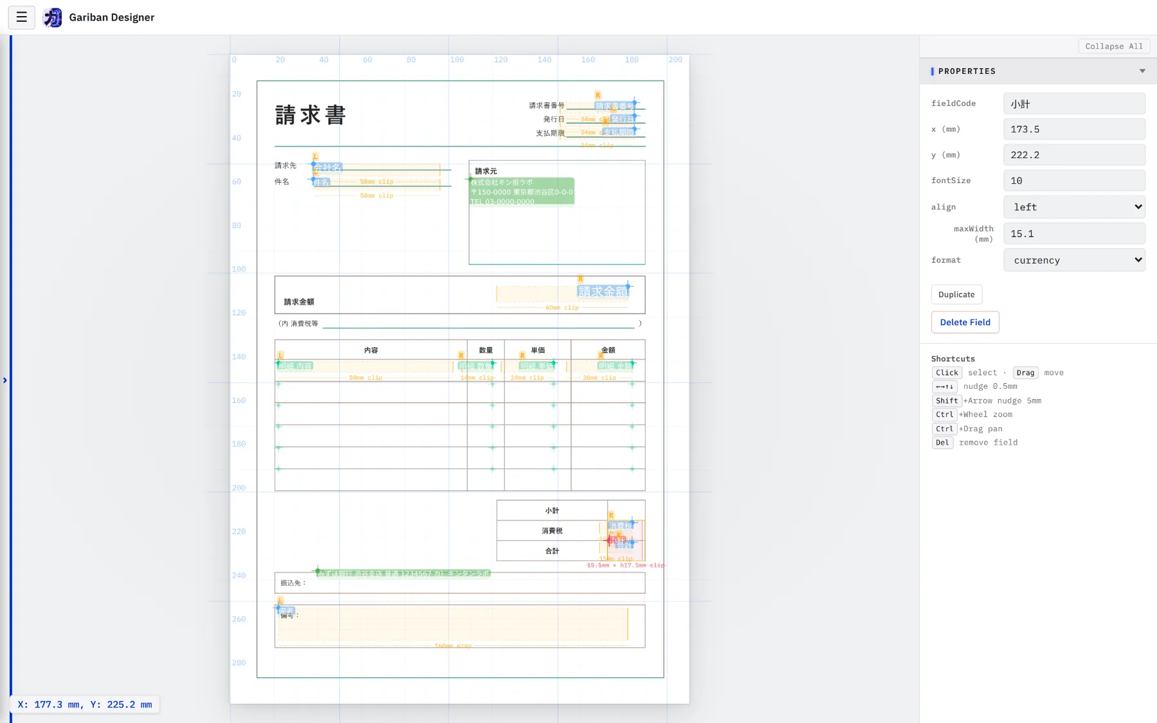Click the Collapse All button

(1113, 46)
